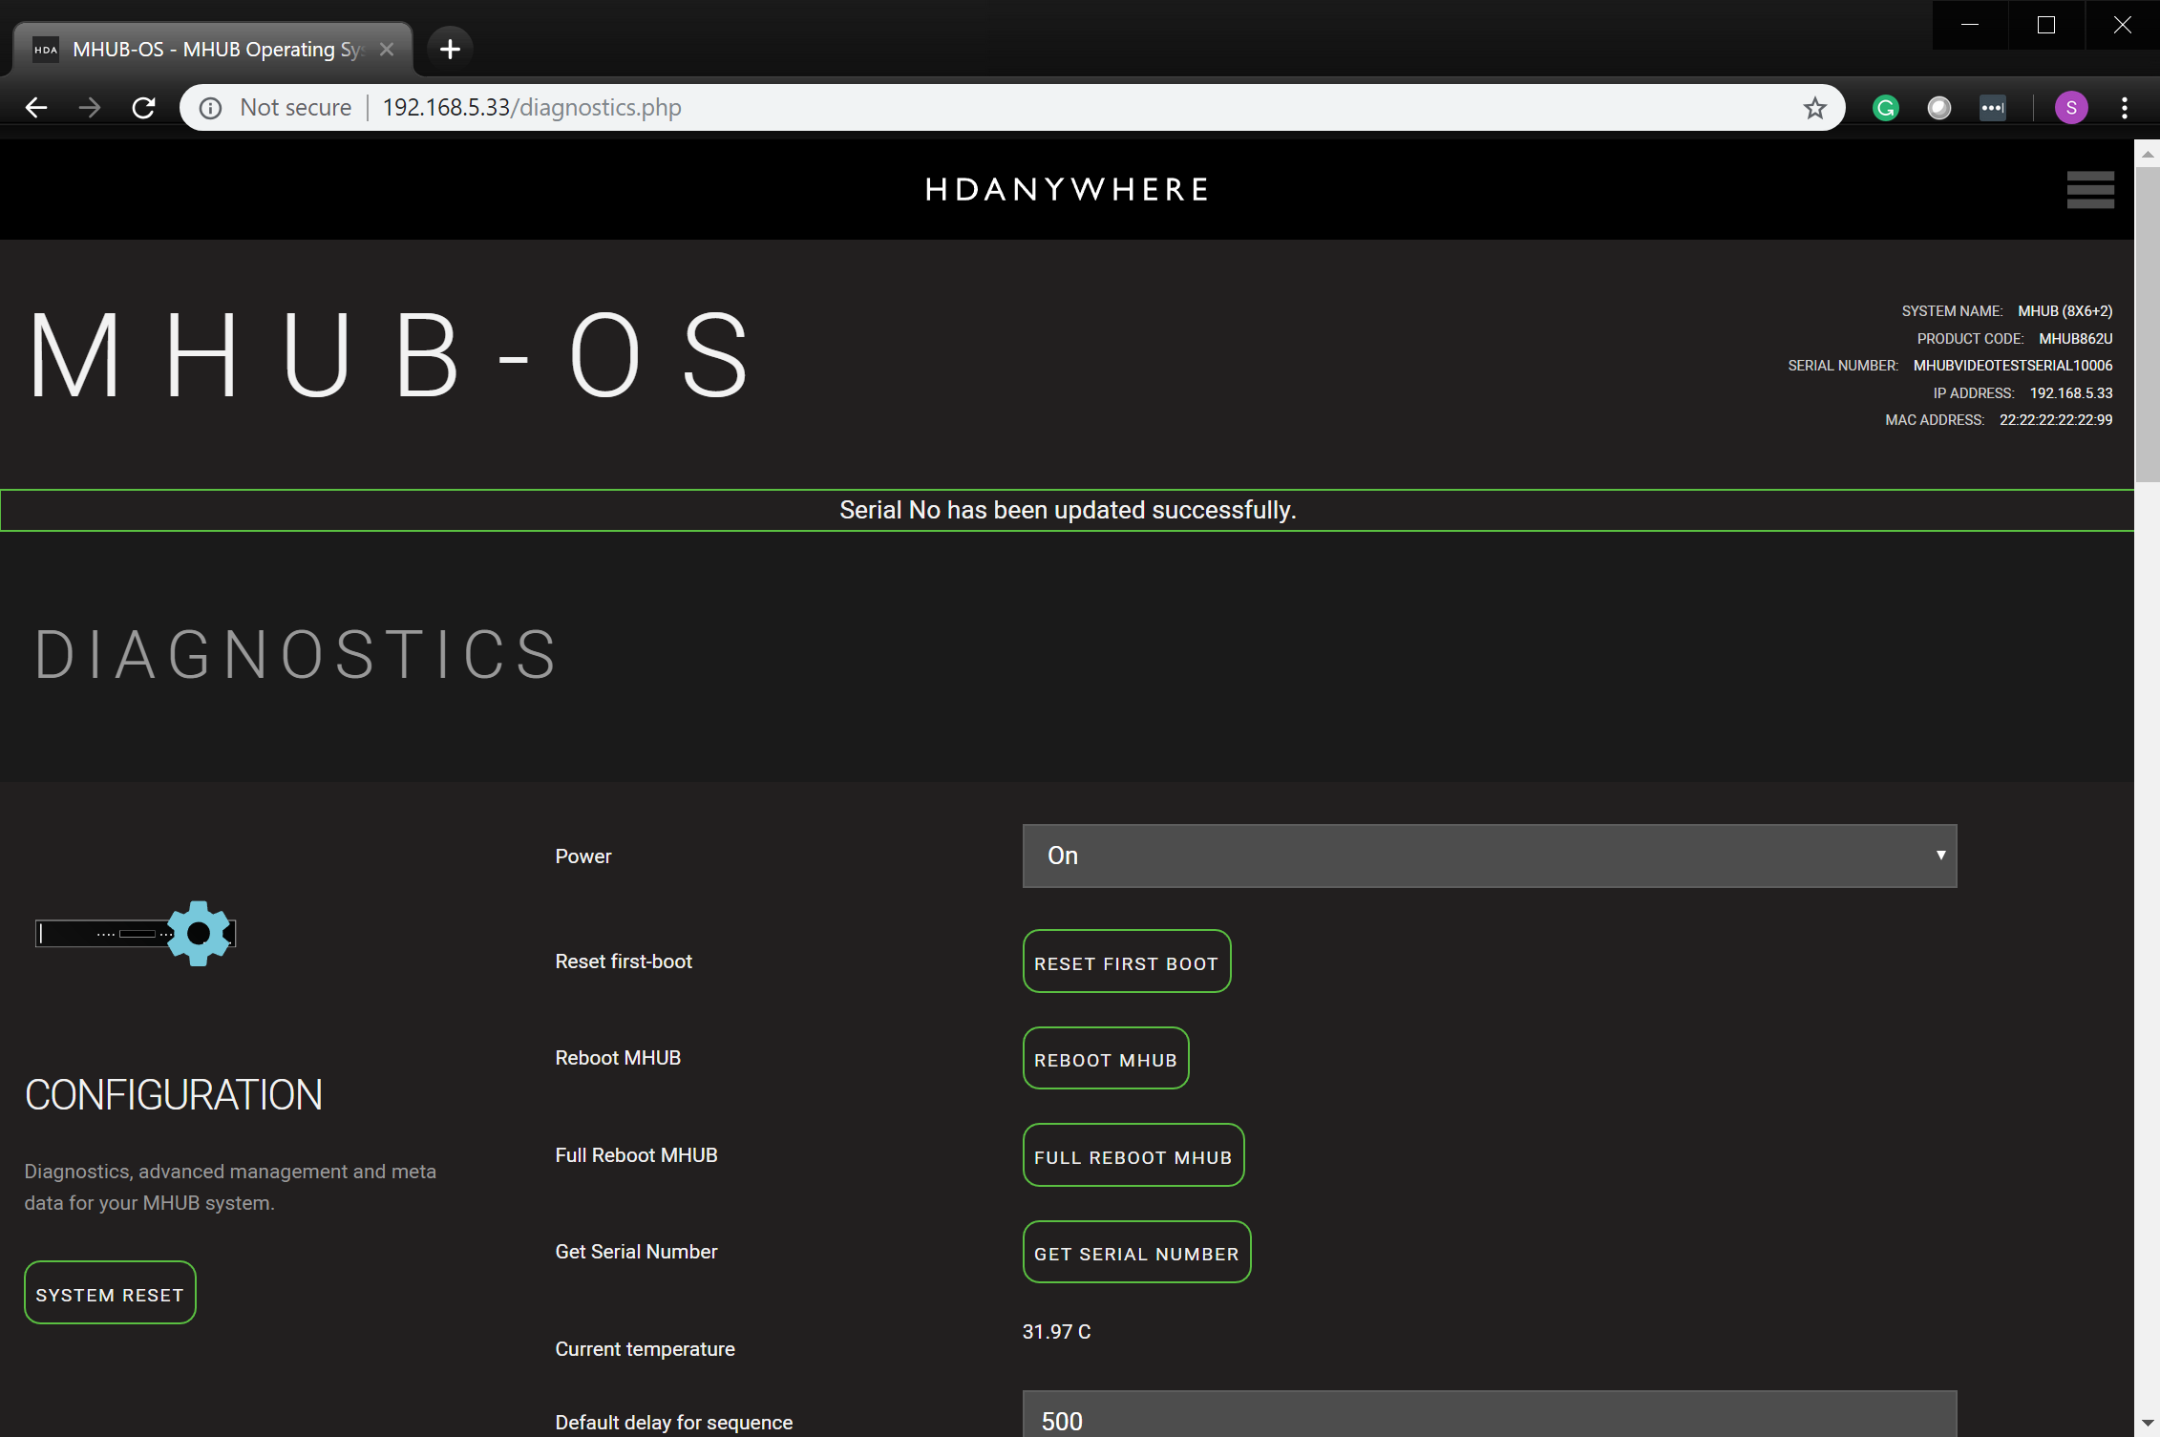Select the MHUB-OS browser tab
Image resolution: width=2160 pixels, height=1437 pixels.
(214, 49)
